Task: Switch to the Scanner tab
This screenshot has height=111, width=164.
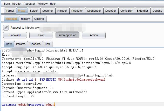Action: coord(48,11)
